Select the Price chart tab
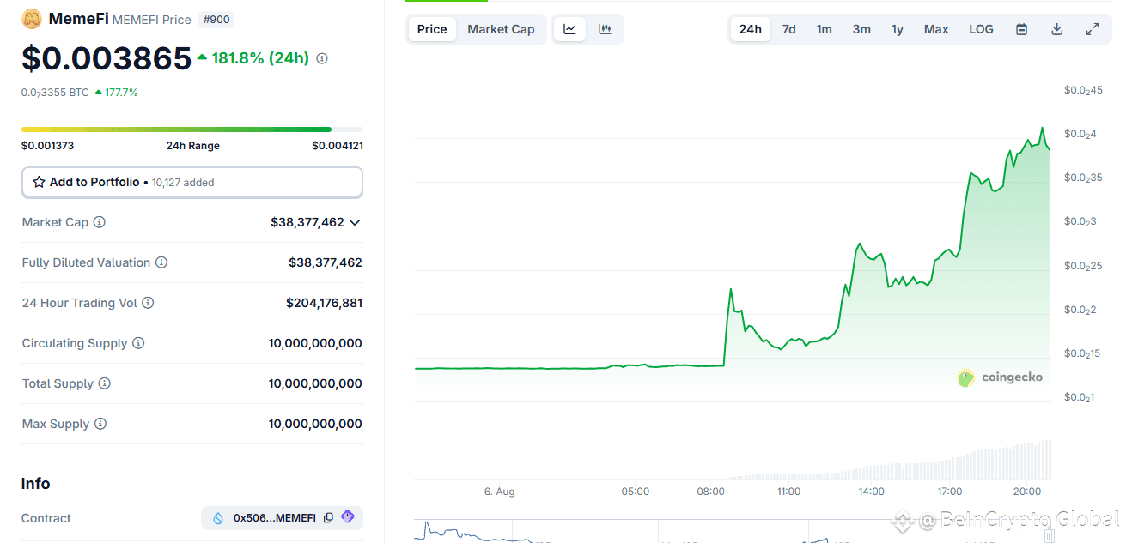 click(432, 29)
